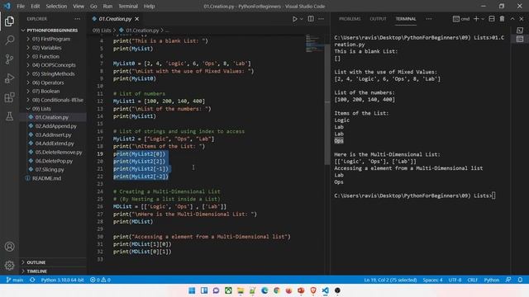529x297 pixels.
Task: Open the Windows Start menu
Action: point(192,290)
